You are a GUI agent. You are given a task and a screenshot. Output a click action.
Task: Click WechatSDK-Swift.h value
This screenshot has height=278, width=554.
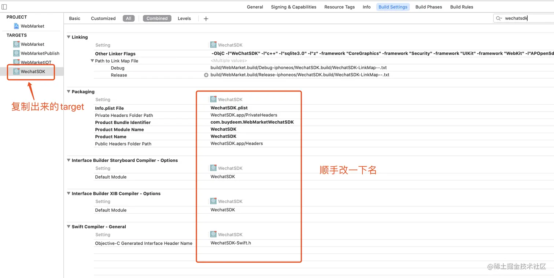pyautogui.click(x=231, y=243)
